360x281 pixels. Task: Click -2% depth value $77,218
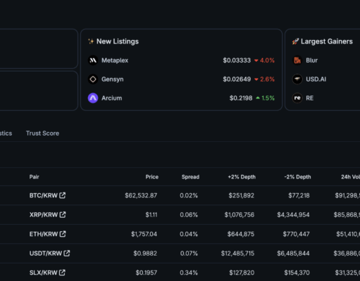[299, 195]
